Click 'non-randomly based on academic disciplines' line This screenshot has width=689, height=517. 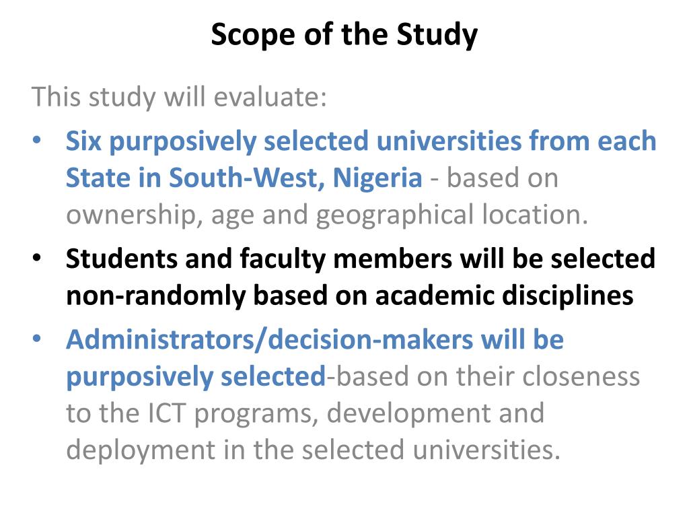tap(350, 295)
